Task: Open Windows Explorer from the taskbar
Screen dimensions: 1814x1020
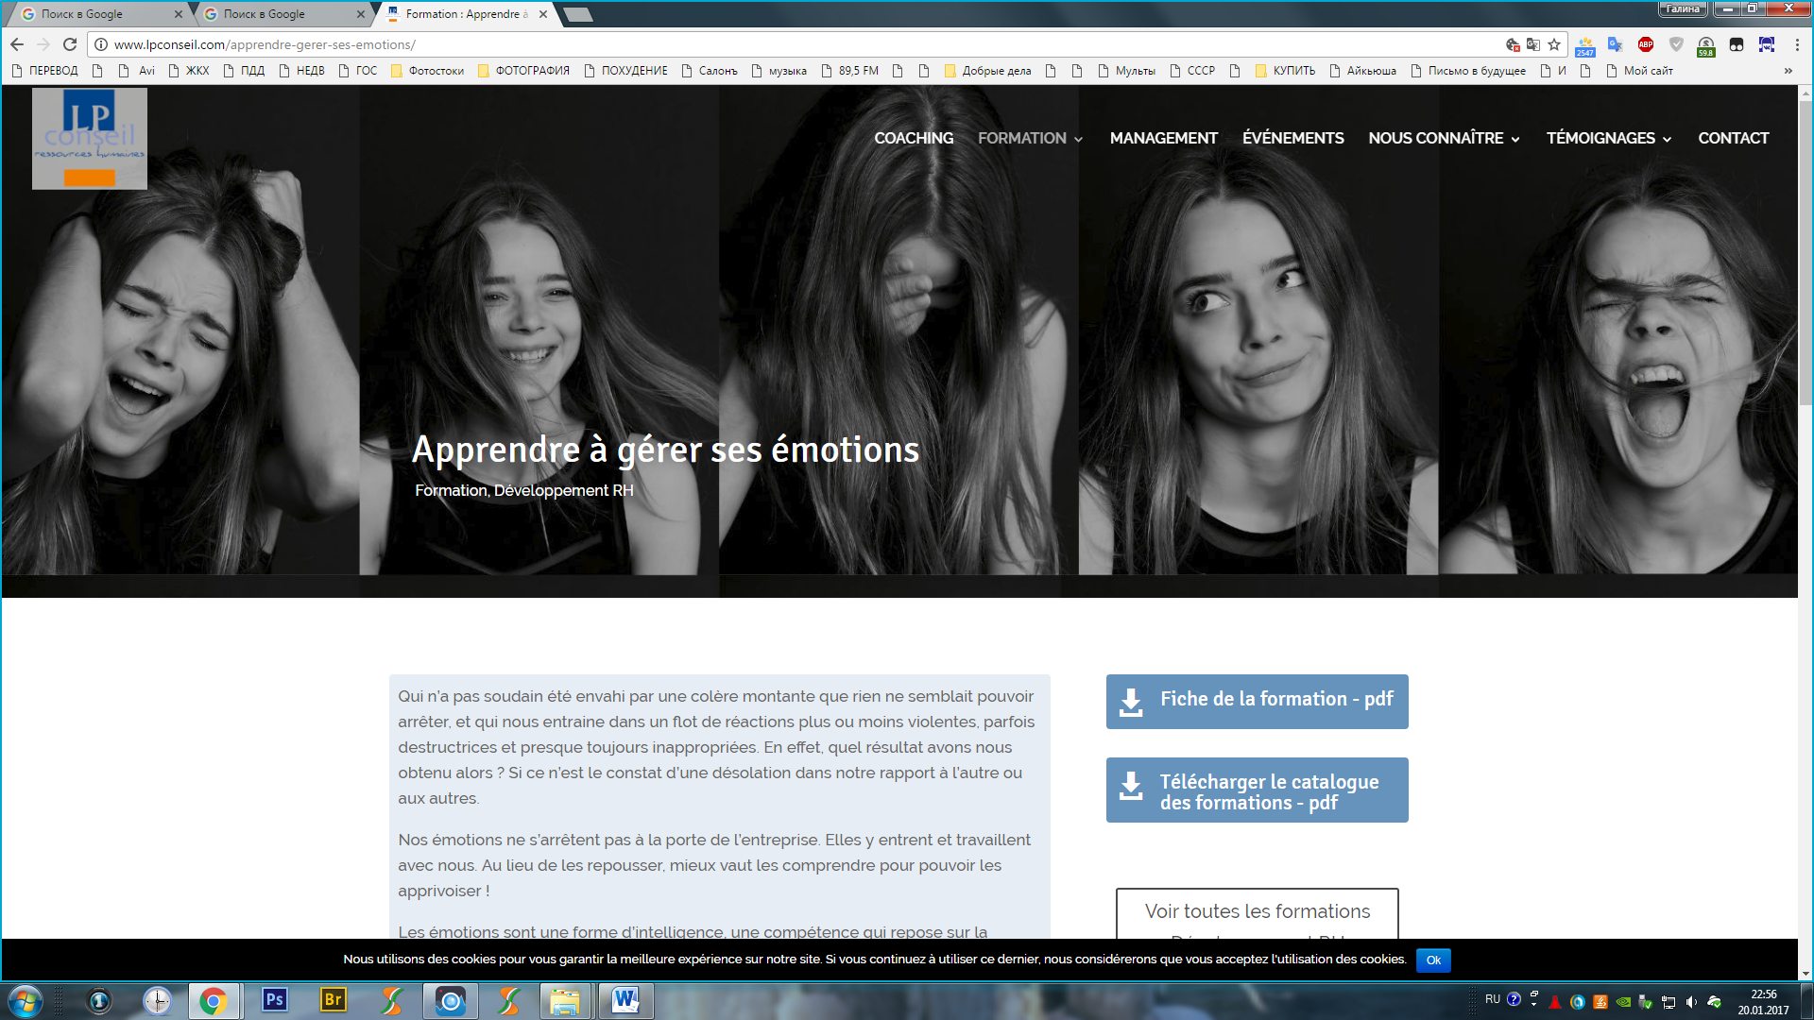Action: 565,1000
